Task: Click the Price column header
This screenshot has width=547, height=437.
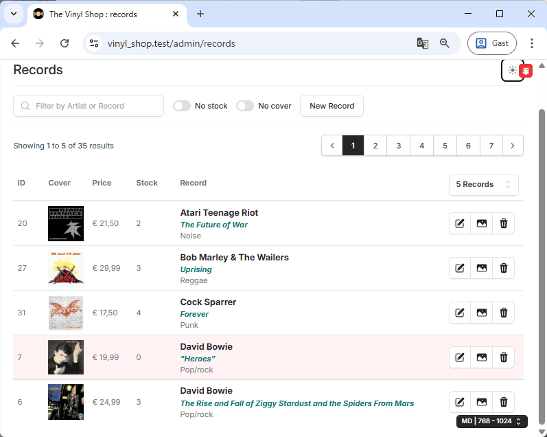Action: [102, 183]
